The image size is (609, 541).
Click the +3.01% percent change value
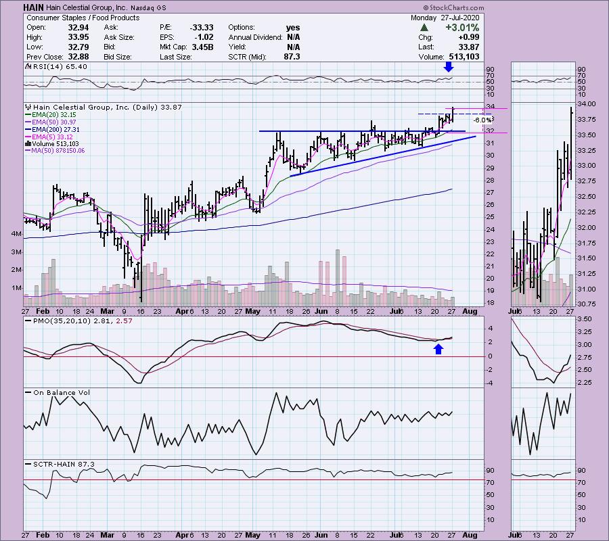(x=462, y=28)
